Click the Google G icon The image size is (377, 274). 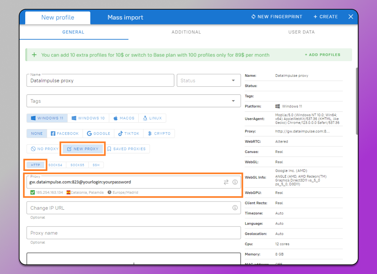pyautogui.click(x=89, y=133)
